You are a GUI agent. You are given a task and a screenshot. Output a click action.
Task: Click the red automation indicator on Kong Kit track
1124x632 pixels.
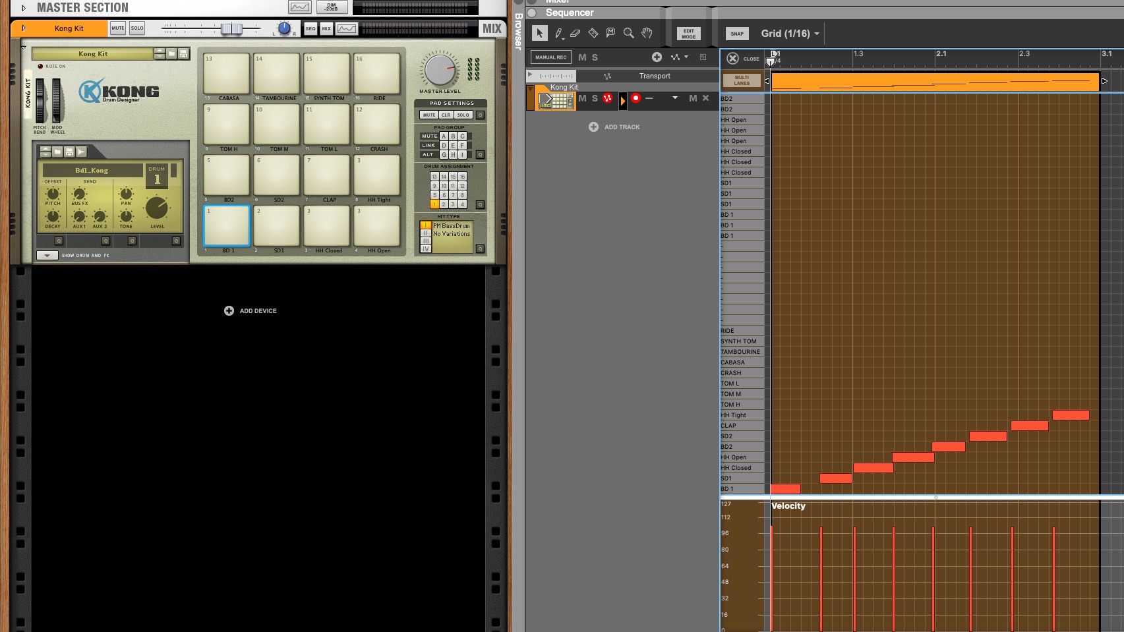click(x=607, y=98)
